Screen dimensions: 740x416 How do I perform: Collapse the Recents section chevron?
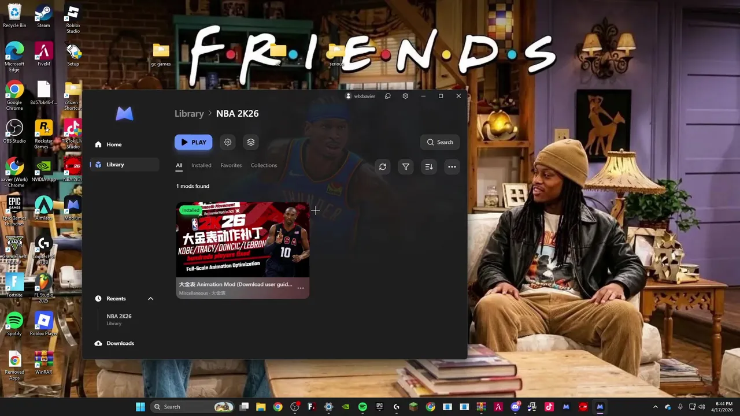pyautogui.click(x=150, y=299)
